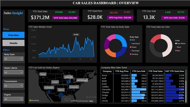Click the 23.59% sales growth figure
190x107 pixels.
click(72, 12)
